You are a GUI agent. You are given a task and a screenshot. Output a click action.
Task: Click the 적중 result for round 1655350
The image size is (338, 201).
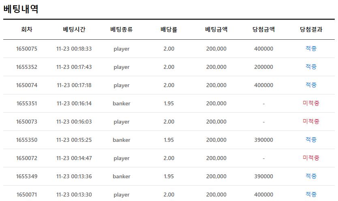coord(311,140)
